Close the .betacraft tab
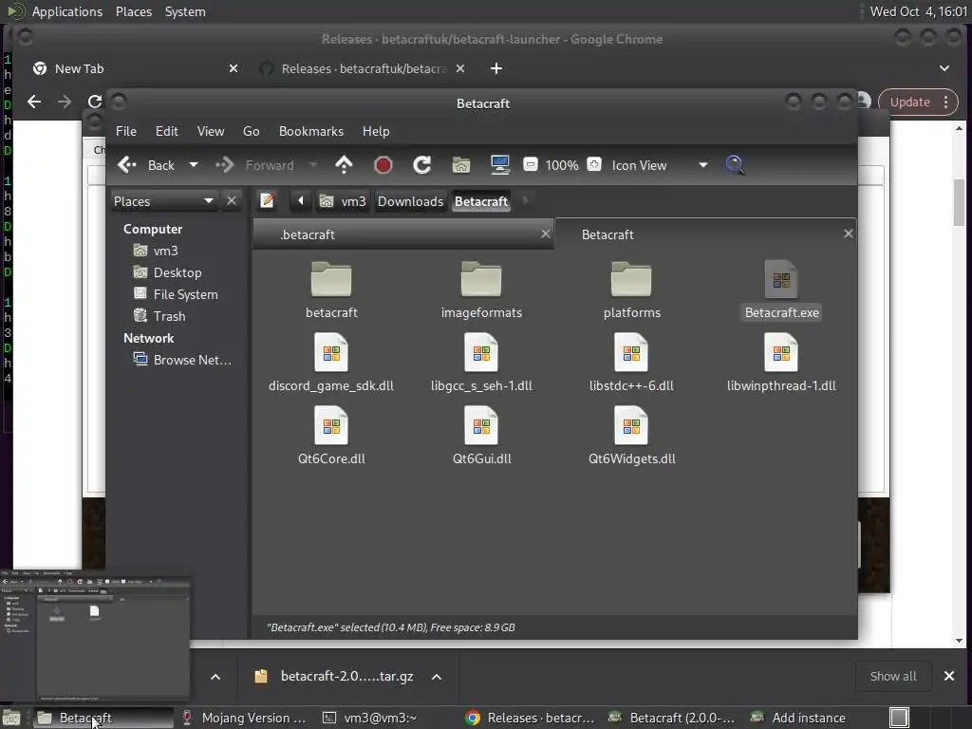This screenshot has height=729, width=972. click(x=546, y=234)
